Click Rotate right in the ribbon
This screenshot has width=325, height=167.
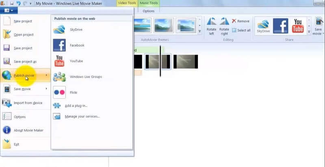(224, 26)
